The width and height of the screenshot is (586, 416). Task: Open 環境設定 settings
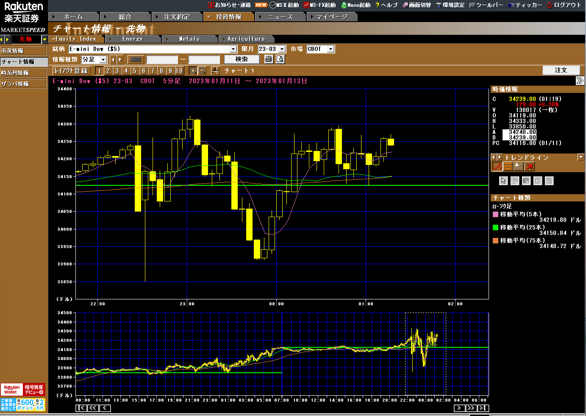click(450, 5)
